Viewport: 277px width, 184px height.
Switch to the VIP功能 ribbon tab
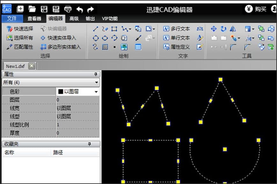click(x=110, y=18)
